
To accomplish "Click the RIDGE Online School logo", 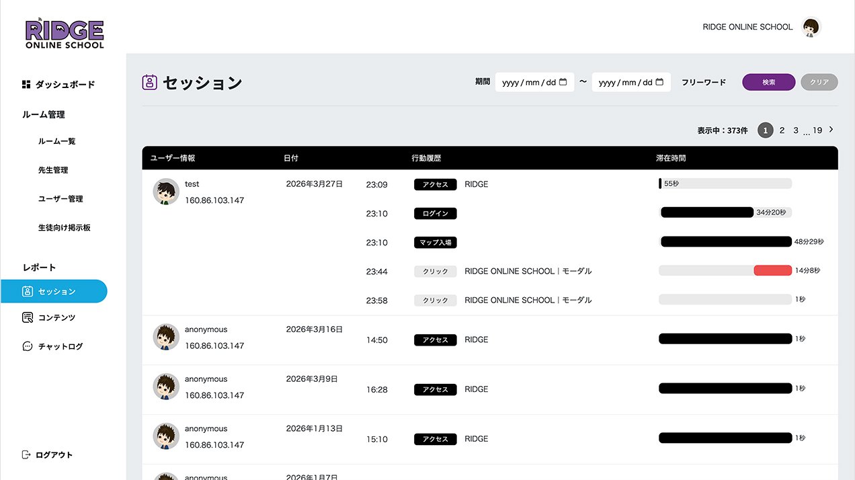I will tap(65, 34).
